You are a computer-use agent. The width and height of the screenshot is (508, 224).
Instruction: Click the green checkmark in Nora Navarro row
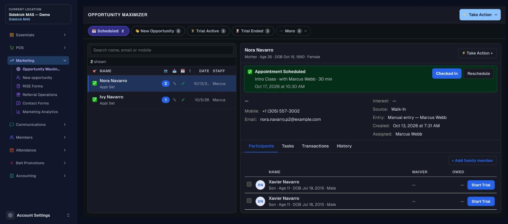183,84
